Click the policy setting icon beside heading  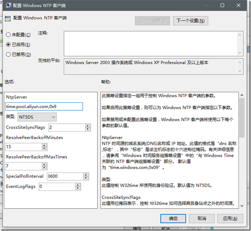point(8,19)
